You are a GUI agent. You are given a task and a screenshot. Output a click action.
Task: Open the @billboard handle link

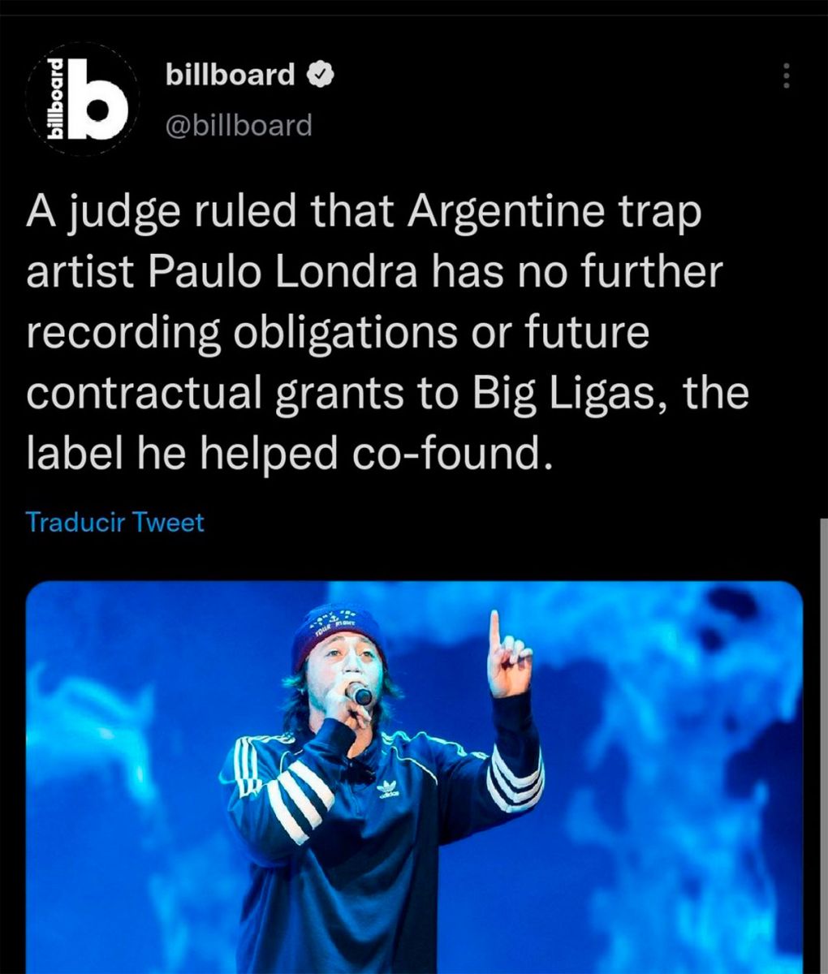239,124
